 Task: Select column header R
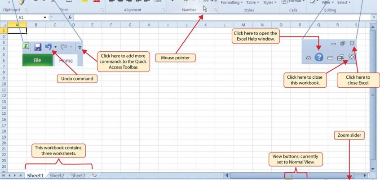[x=338, y=25]
